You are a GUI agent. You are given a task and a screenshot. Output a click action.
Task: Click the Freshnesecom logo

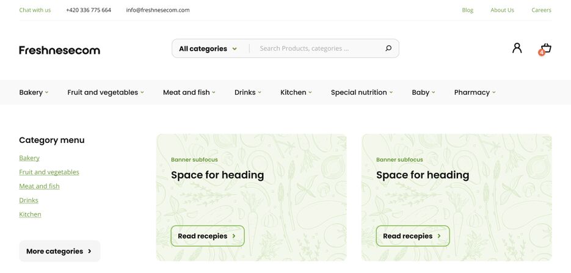click(59, 50)
